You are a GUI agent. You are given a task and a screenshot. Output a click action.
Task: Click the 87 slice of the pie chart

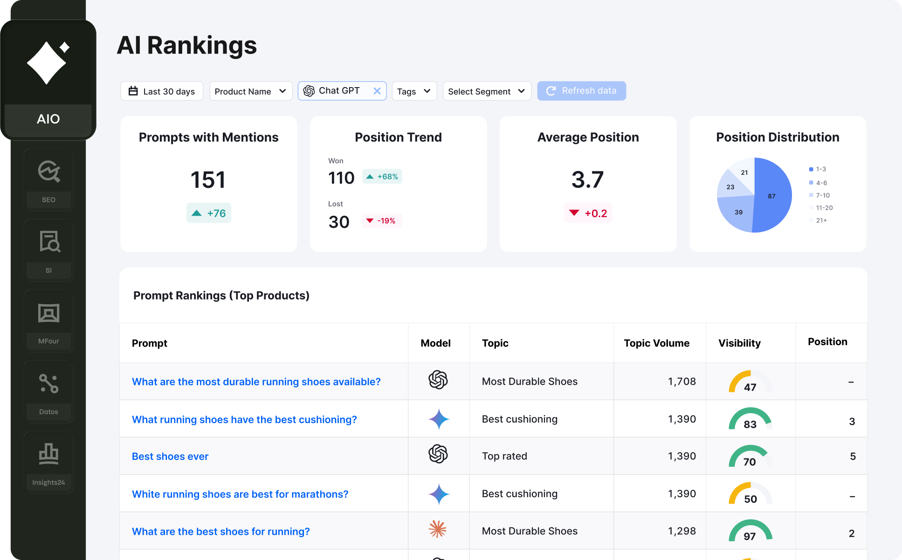click(x=772, y=196)
